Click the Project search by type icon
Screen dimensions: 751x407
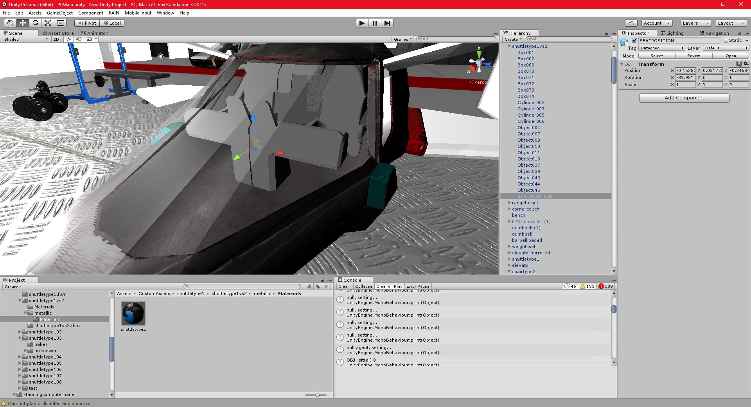(309, 286)
